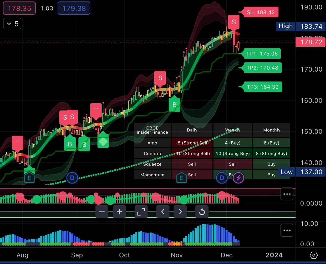Select the Daily column in the signals table
This screenshot has width=326, height=264.
coord(192,130)
